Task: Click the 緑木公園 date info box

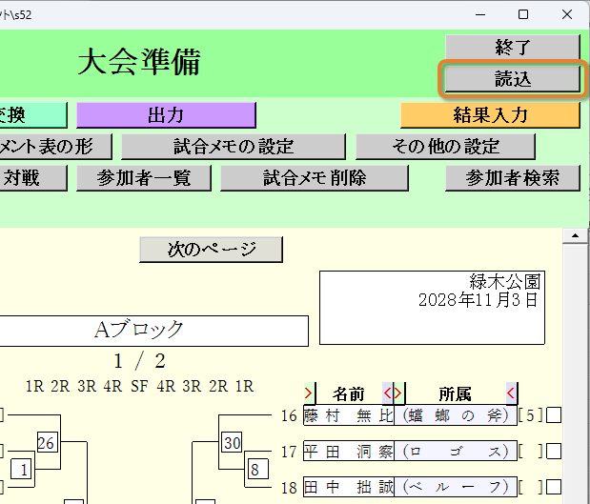Action: (432, 308)
